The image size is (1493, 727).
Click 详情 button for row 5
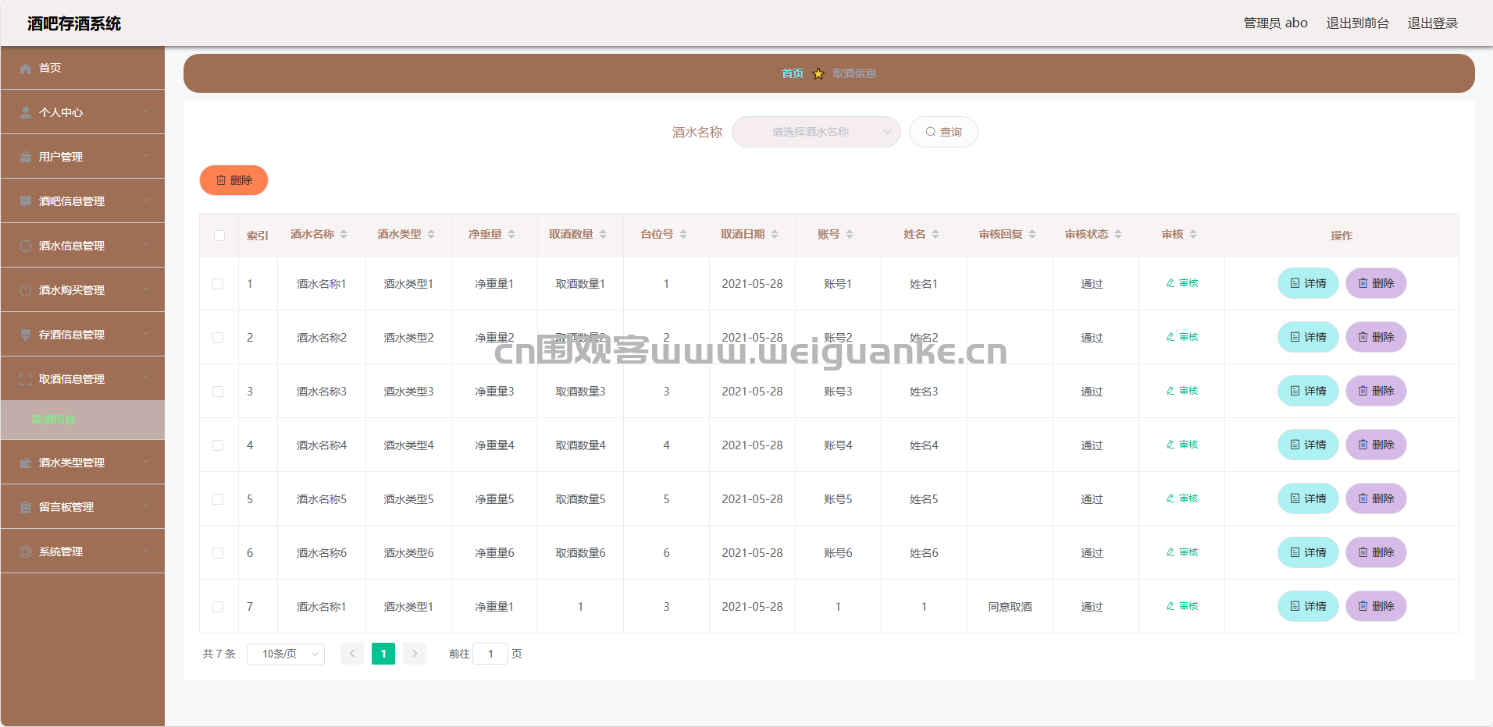click(1308, 498)
